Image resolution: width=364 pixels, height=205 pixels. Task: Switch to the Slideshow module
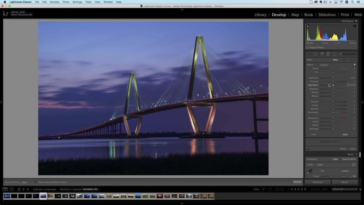tap(327, 15)
